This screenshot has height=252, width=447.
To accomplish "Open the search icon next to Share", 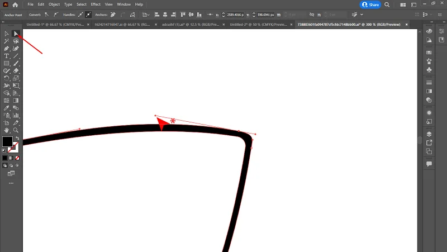I will [387, 4].
